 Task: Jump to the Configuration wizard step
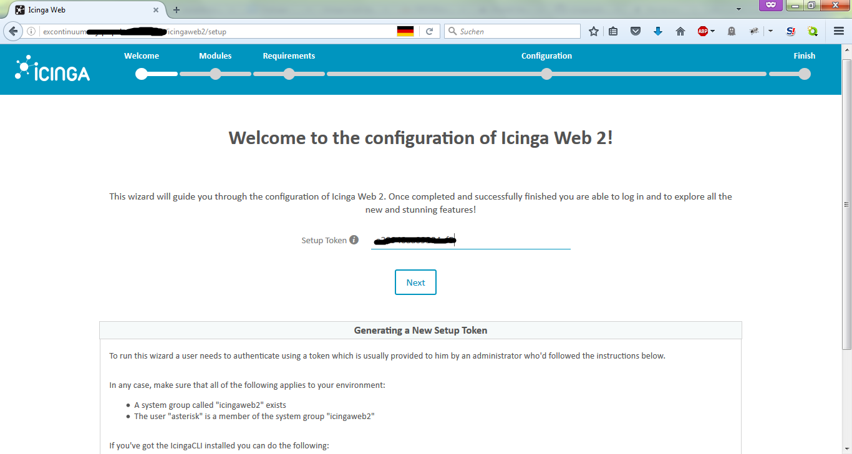pos(546,56)
